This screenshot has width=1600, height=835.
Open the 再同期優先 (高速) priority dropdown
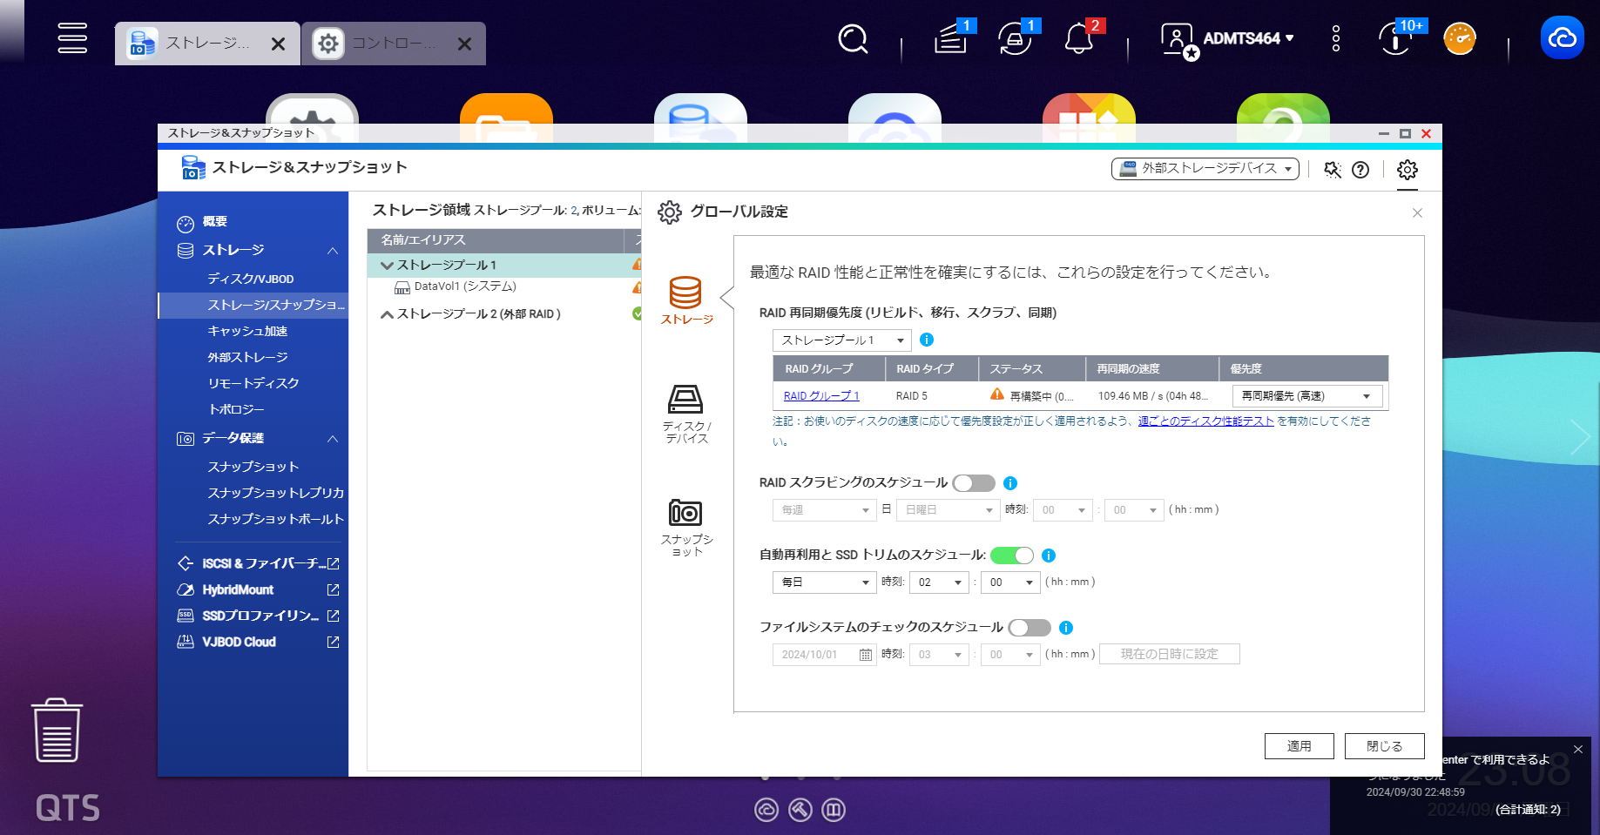coord(1306,396)
